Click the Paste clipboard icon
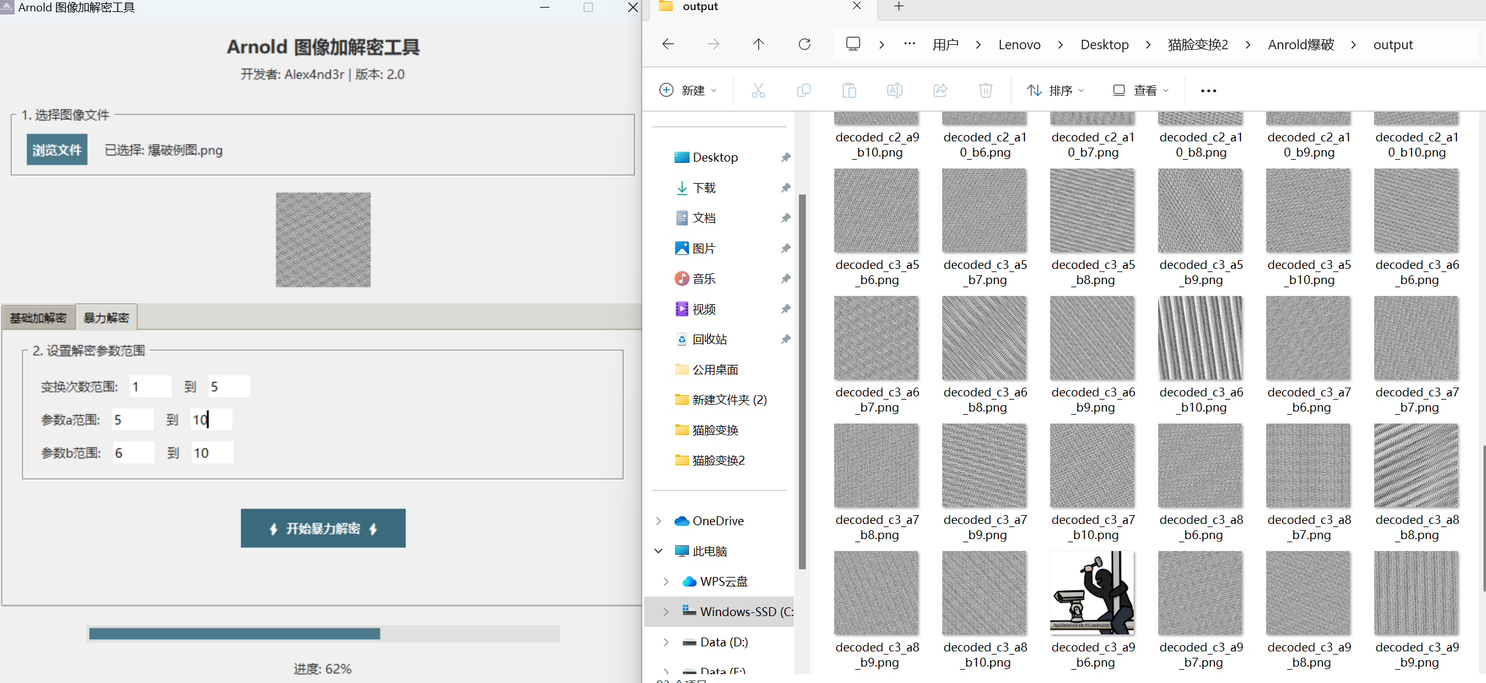The image size is (1486, 683). [849, 90]
